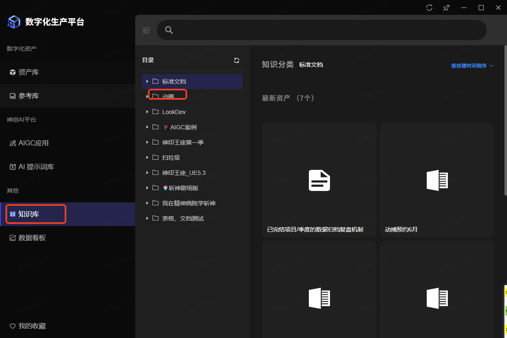Refresh the 目录 directory tree
The width and height of the screenshot is (507, 338).
[237, 60]
